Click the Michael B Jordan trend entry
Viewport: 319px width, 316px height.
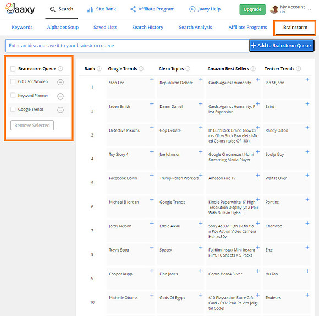124,202
